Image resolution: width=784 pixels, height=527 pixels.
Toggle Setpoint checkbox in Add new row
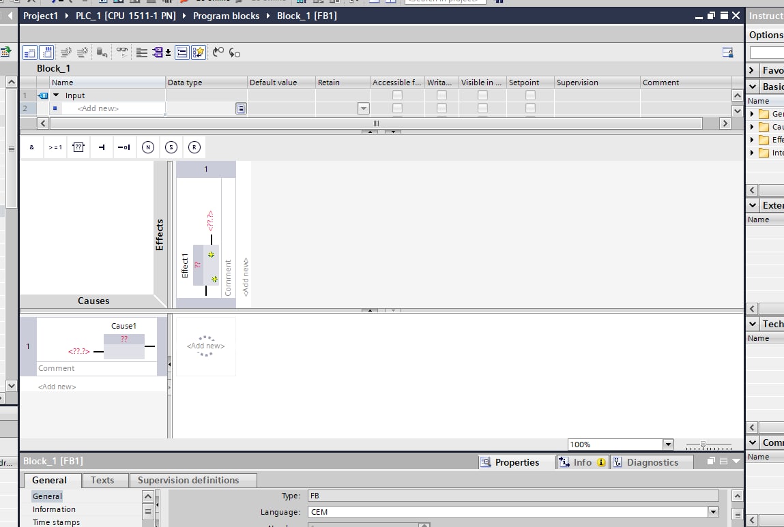(530, 108)
